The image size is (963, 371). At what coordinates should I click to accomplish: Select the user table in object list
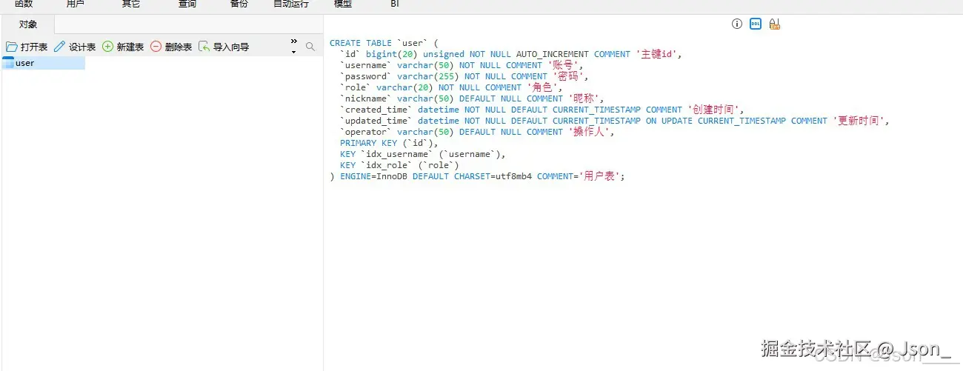click(44, 63)
